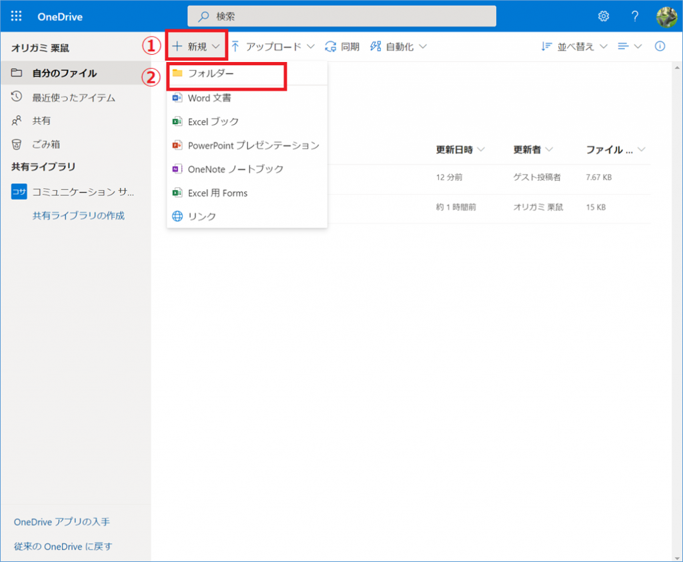Screen dimensions: 683x562
Task: Click the 共有ライブラリ section heading
Action: 43,167
